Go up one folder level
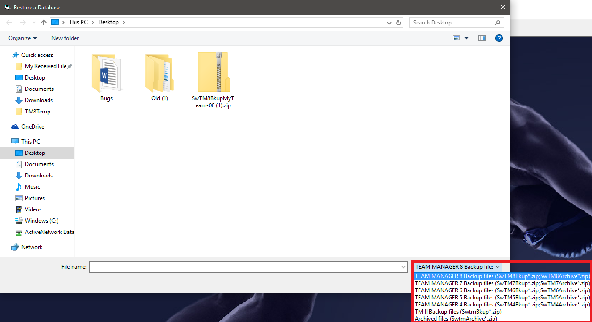 [x=44, y=23]
